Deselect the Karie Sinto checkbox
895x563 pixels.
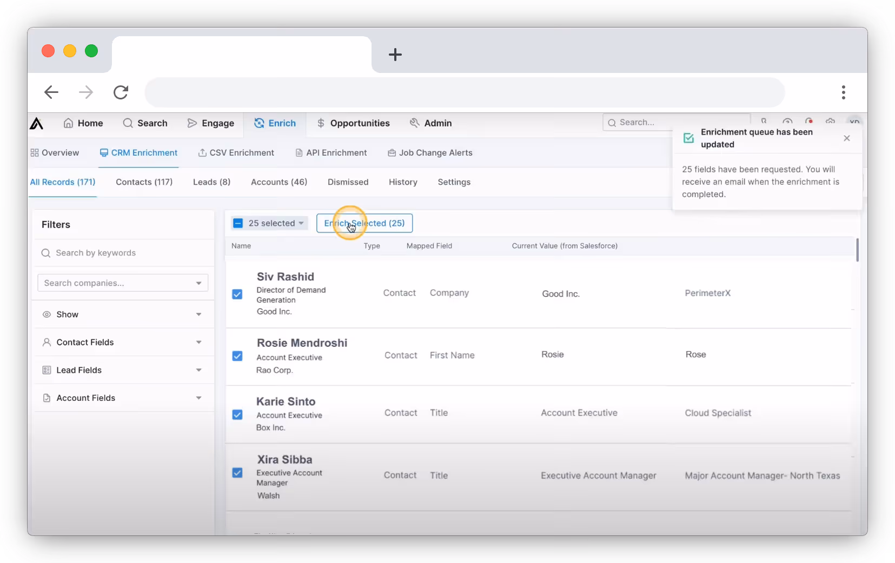point(237,414)
